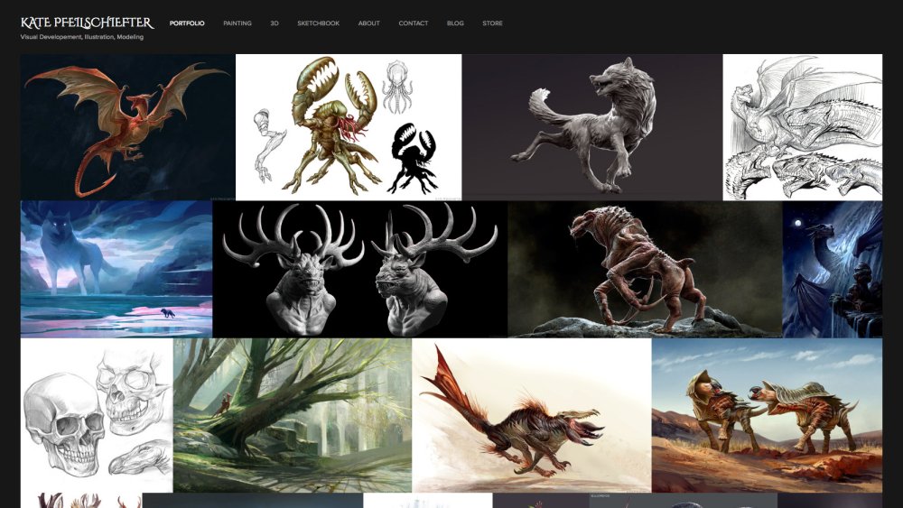The width and height of the screenshot is (903, 508).
Task: View the green forest ruins painting
Action: (293, 415)
